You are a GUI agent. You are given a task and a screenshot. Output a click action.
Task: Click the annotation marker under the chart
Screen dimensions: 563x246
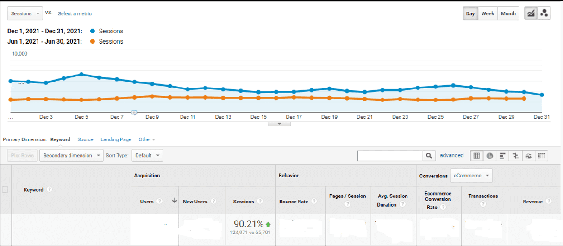coord(134,112)
